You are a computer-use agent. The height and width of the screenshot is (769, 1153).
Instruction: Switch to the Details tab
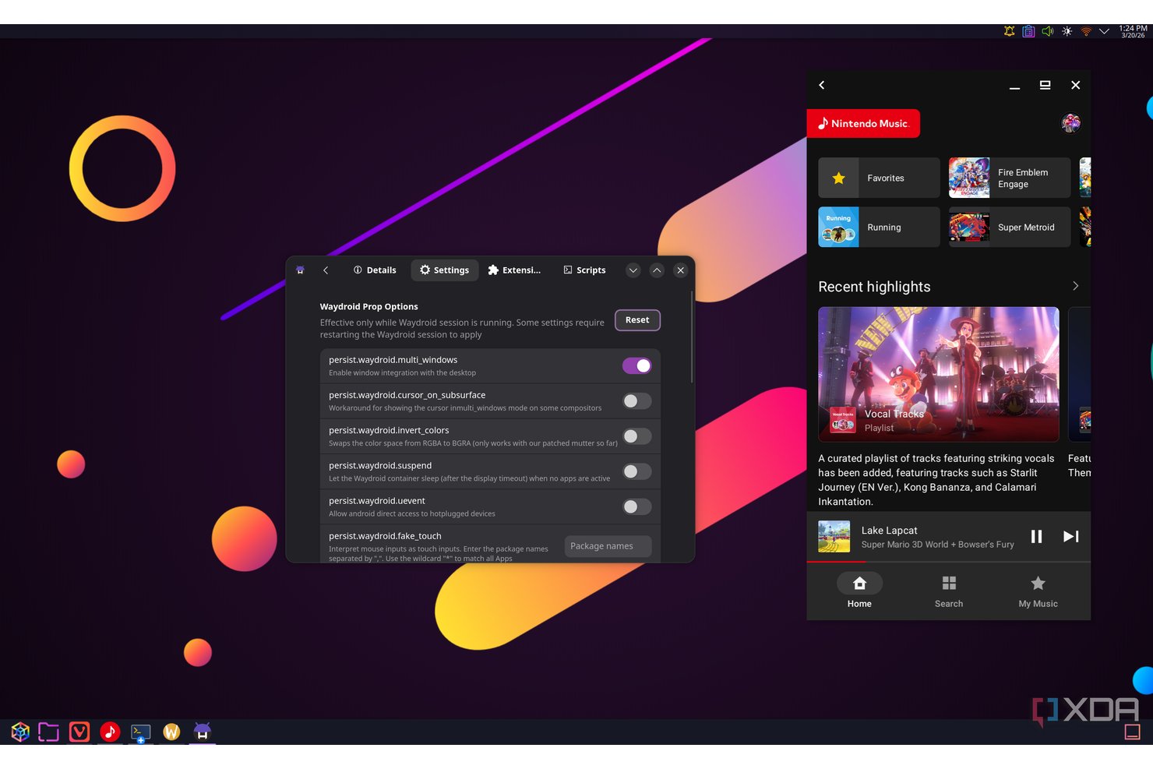coord(375,270)
